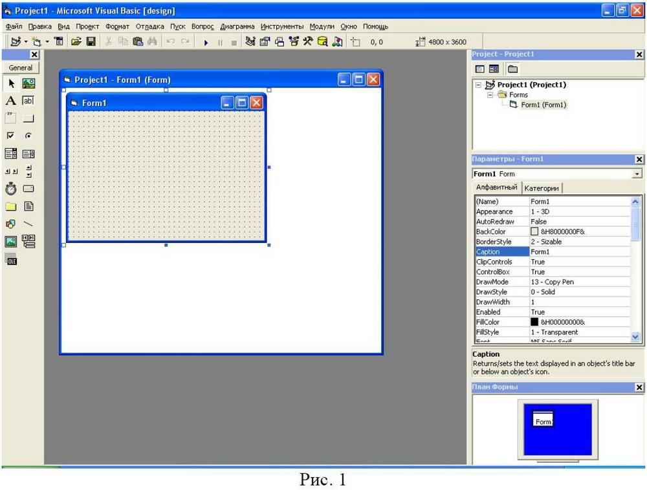
Task: Click the Find binoculars icon
Action: 152,41
